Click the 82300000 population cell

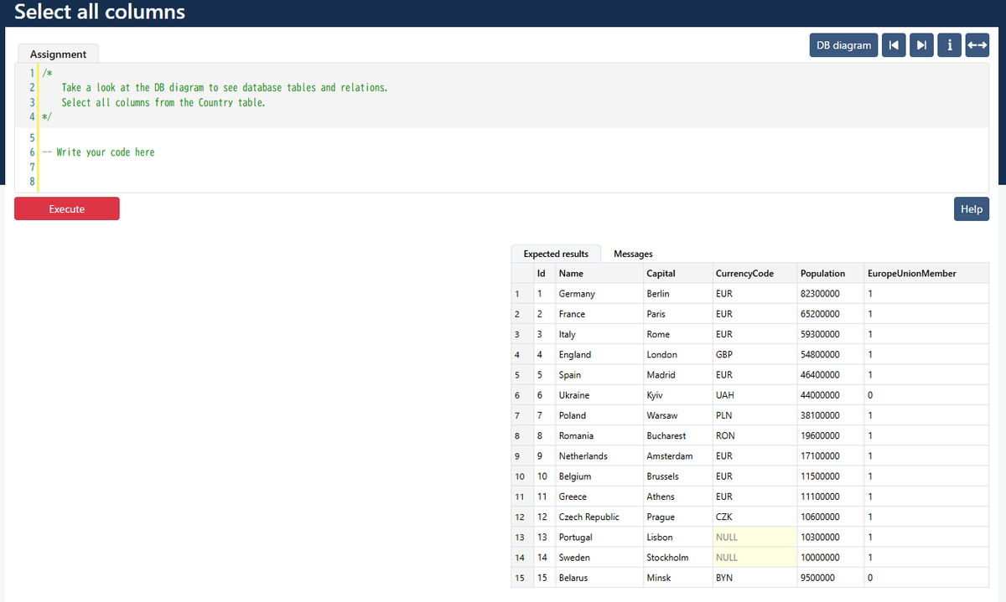[831, 294]
